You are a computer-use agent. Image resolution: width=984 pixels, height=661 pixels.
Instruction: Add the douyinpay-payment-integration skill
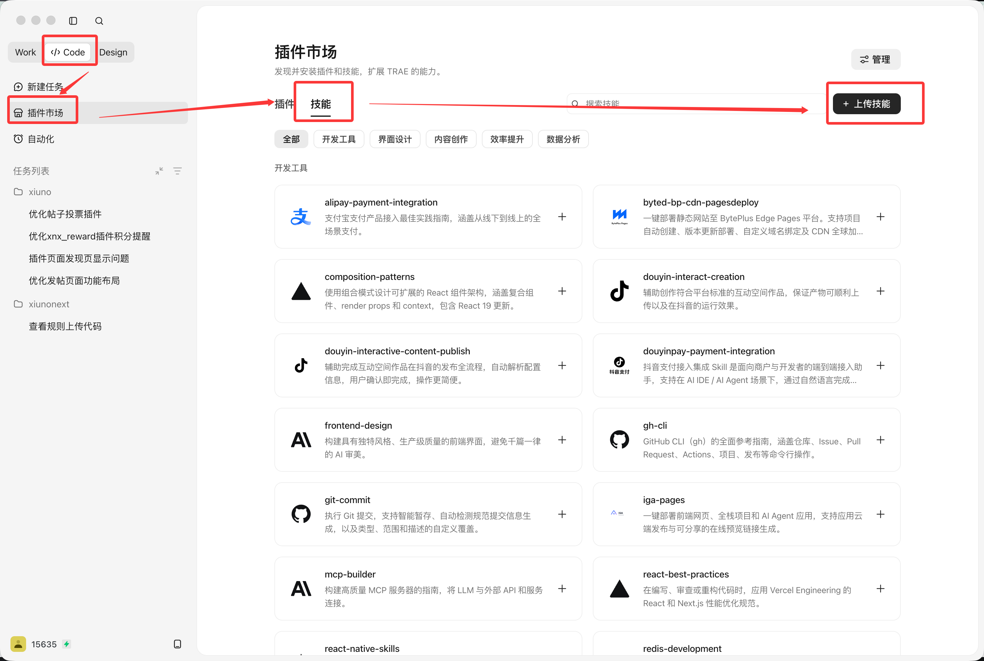pyautogui.click(x=880, y=365)
